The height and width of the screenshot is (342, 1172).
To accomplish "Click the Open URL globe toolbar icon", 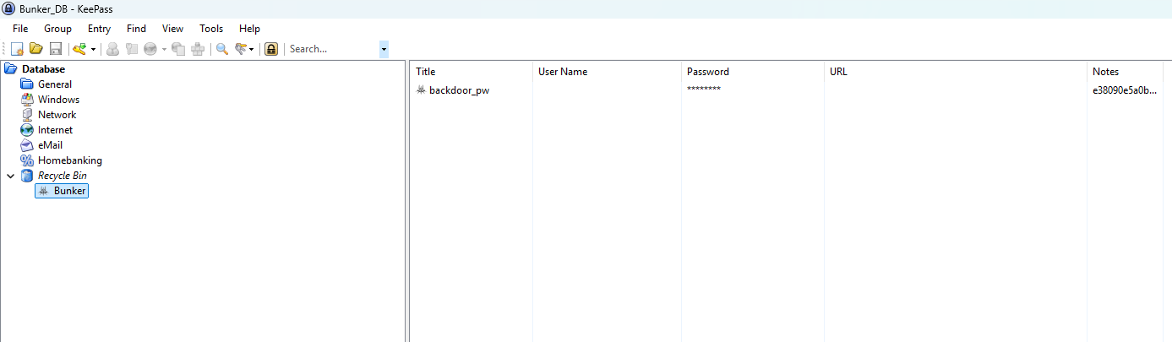I will click(150, 49).
